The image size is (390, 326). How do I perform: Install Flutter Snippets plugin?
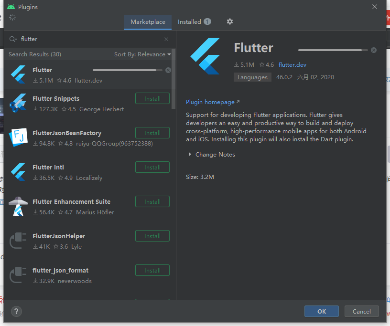pyautogui.click(x=152, y=99)
